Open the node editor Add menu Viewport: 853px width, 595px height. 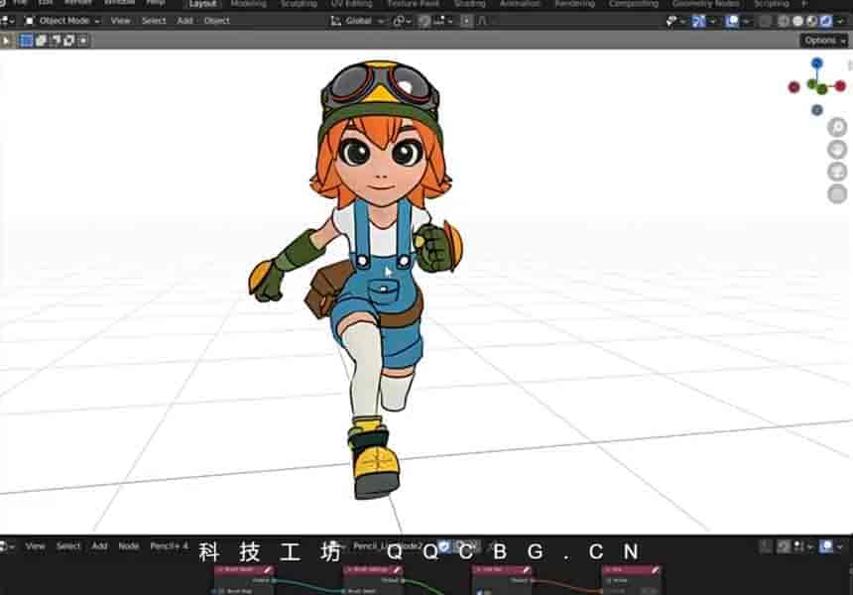click(x=99, y=545)
